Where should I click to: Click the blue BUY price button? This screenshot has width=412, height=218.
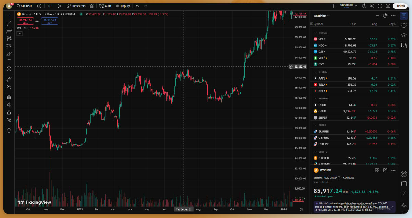[49, 21]
